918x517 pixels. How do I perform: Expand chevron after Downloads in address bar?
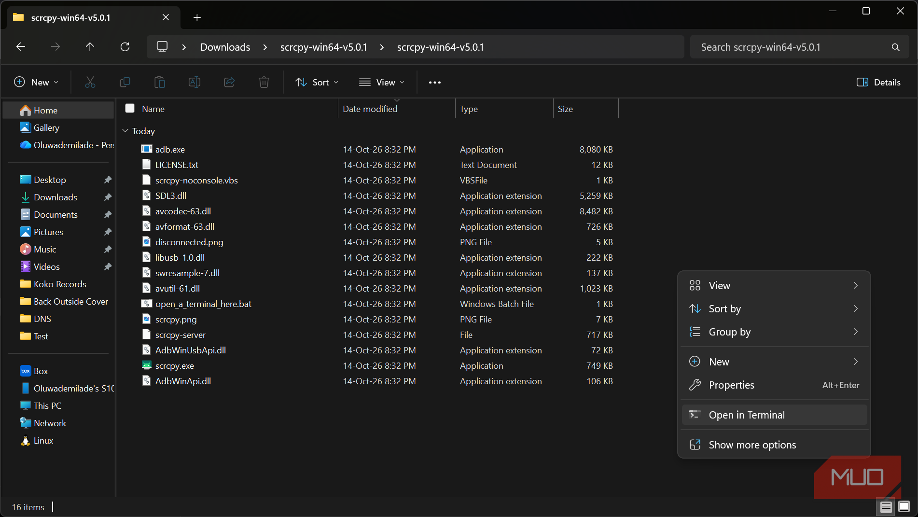point(265,47)
